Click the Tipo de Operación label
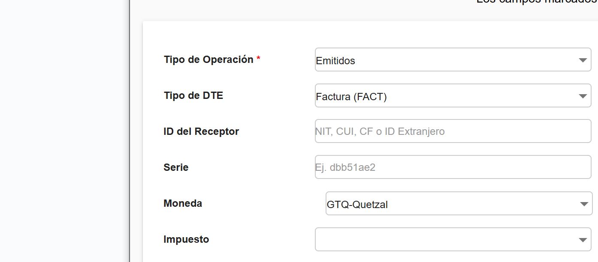Screen dimensions: 598x262 [208, 60]
